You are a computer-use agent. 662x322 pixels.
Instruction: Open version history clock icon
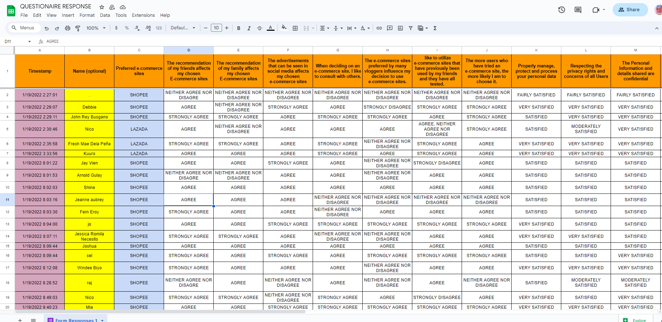tap(562, 10)
